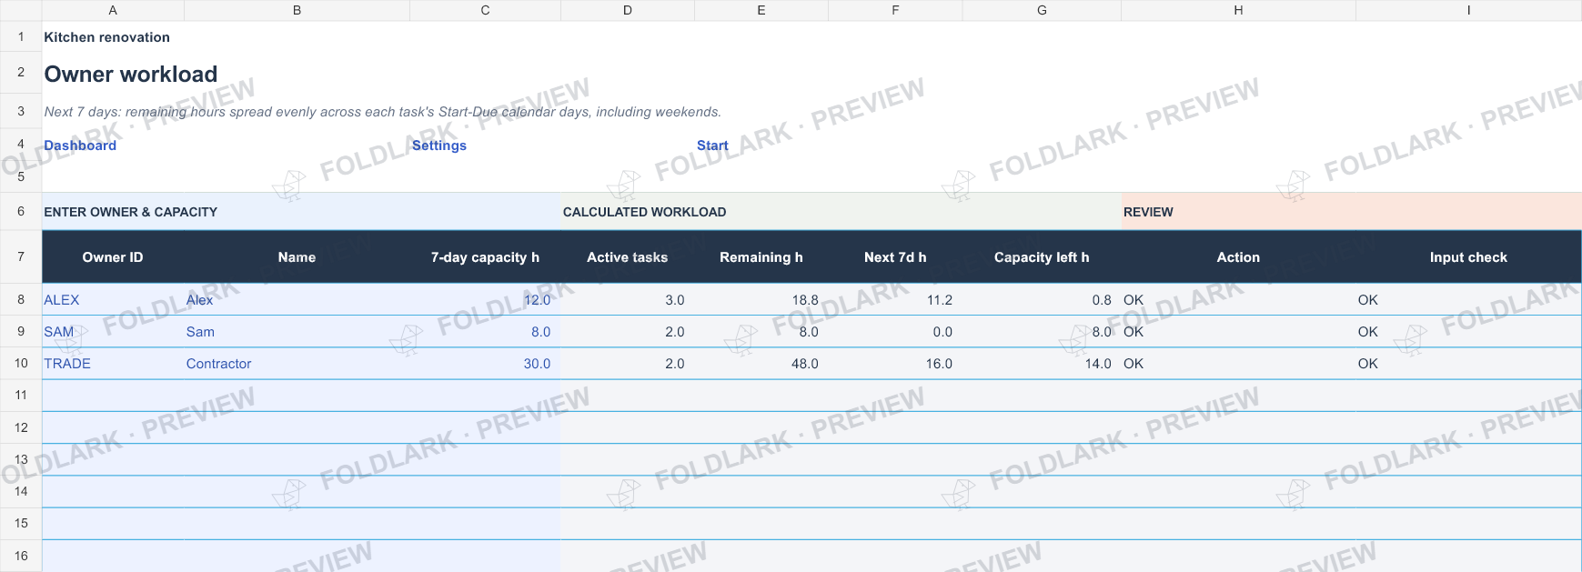Select column C header
Image resolution: width=1582 pixels, height=572 pixels.
pos(485,10)
